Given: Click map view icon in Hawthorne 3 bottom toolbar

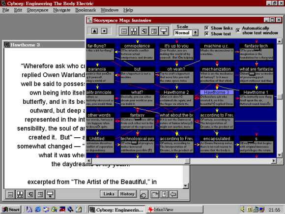Looking at the screenshot, I should (x=20, y=194).
